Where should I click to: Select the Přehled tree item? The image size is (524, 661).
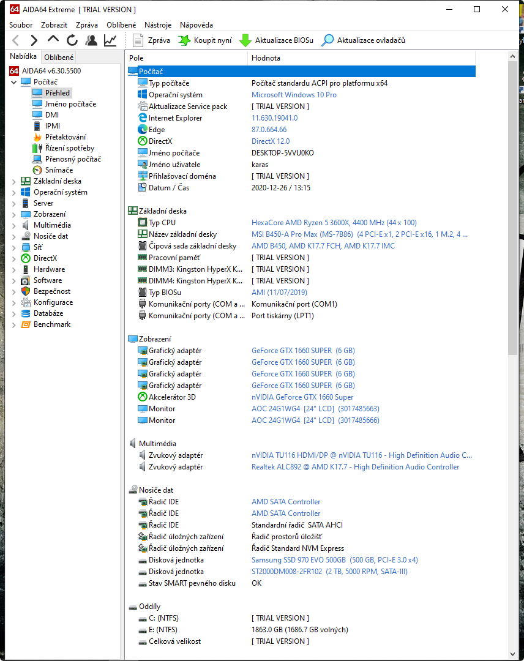point(58,93)
